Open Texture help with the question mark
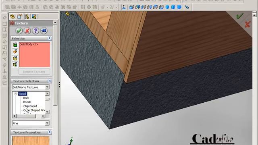Screen dimensions: 258x145 35,31
